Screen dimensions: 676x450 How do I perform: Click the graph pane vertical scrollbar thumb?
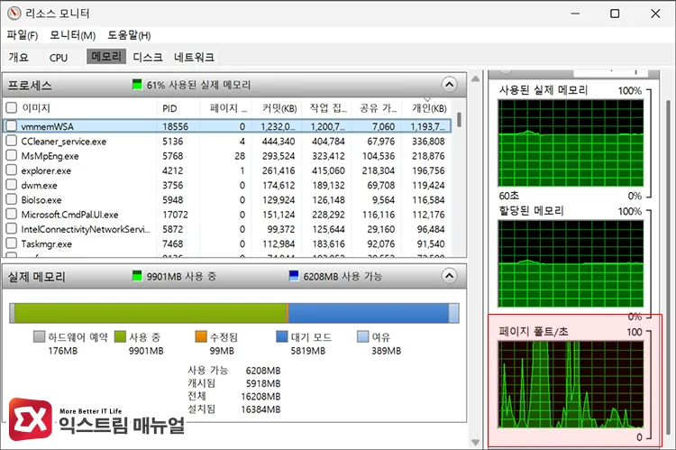tap(668, 268)
